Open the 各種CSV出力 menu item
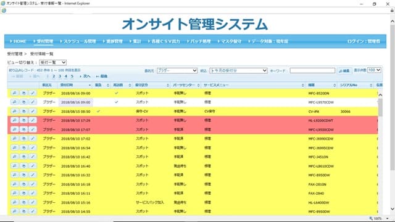Image resolution: width=395 pixels, height=222 pixels. (x=164, y=41)
